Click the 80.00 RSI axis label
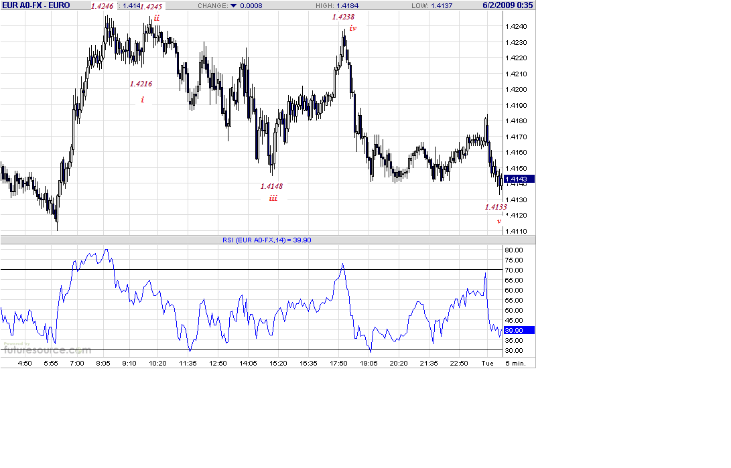Viewport: 731px width, 468px height. pos(514,250)
